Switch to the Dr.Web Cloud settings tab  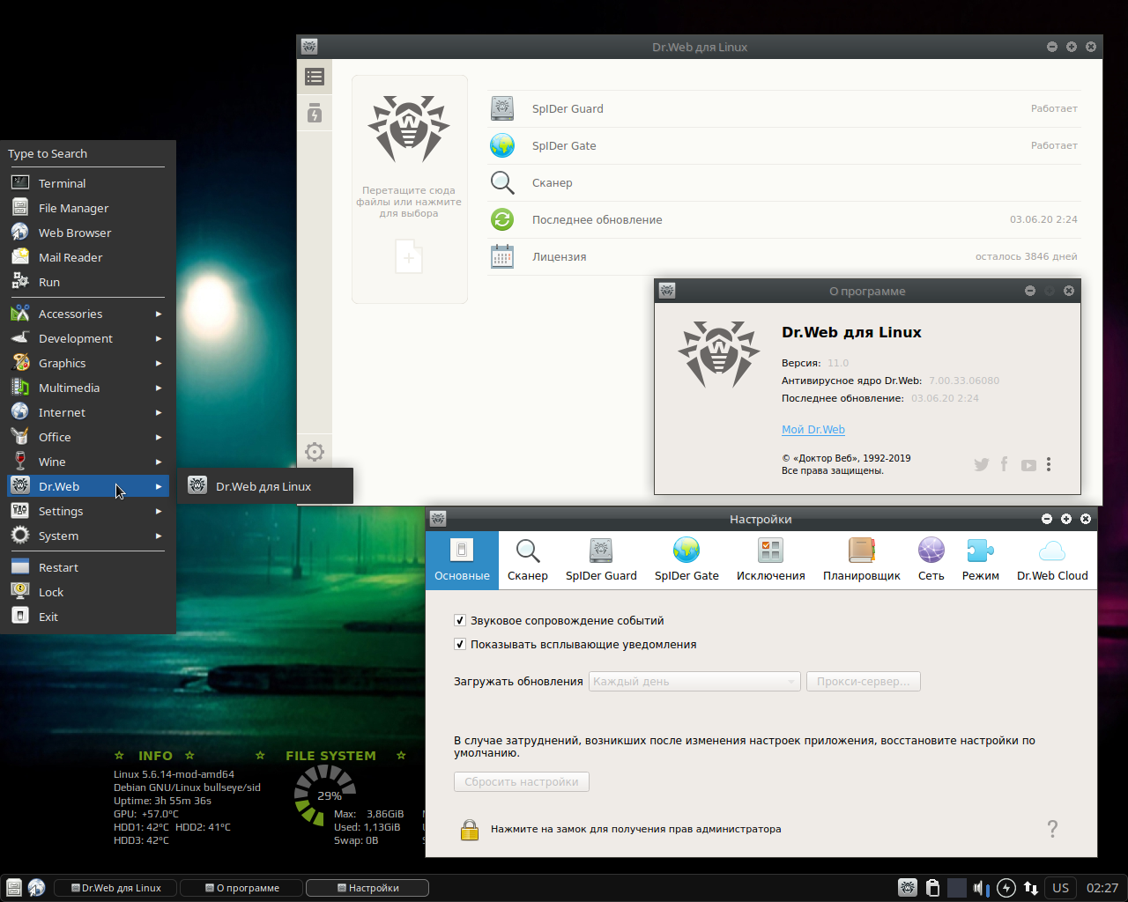[x=1052, y=560]
